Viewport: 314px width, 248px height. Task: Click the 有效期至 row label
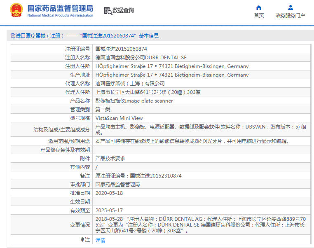pyautogui.click(x=80, y=211)
